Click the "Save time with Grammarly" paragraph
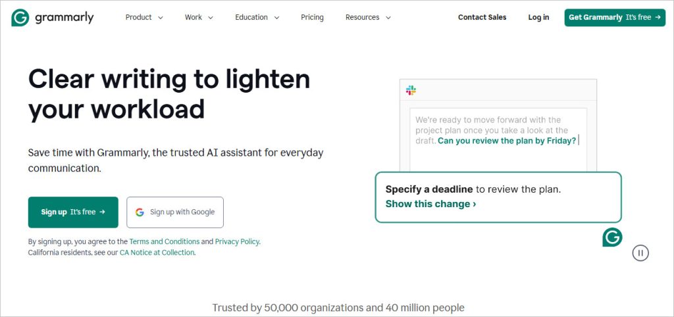The height and width of the screenshot is (317, 674). pyautogui.click(x=176, y=160)
